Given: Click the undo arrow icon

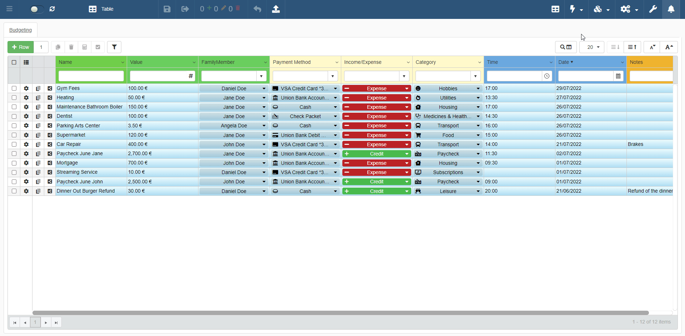Looking at the screenshot, I should [257, 9].
